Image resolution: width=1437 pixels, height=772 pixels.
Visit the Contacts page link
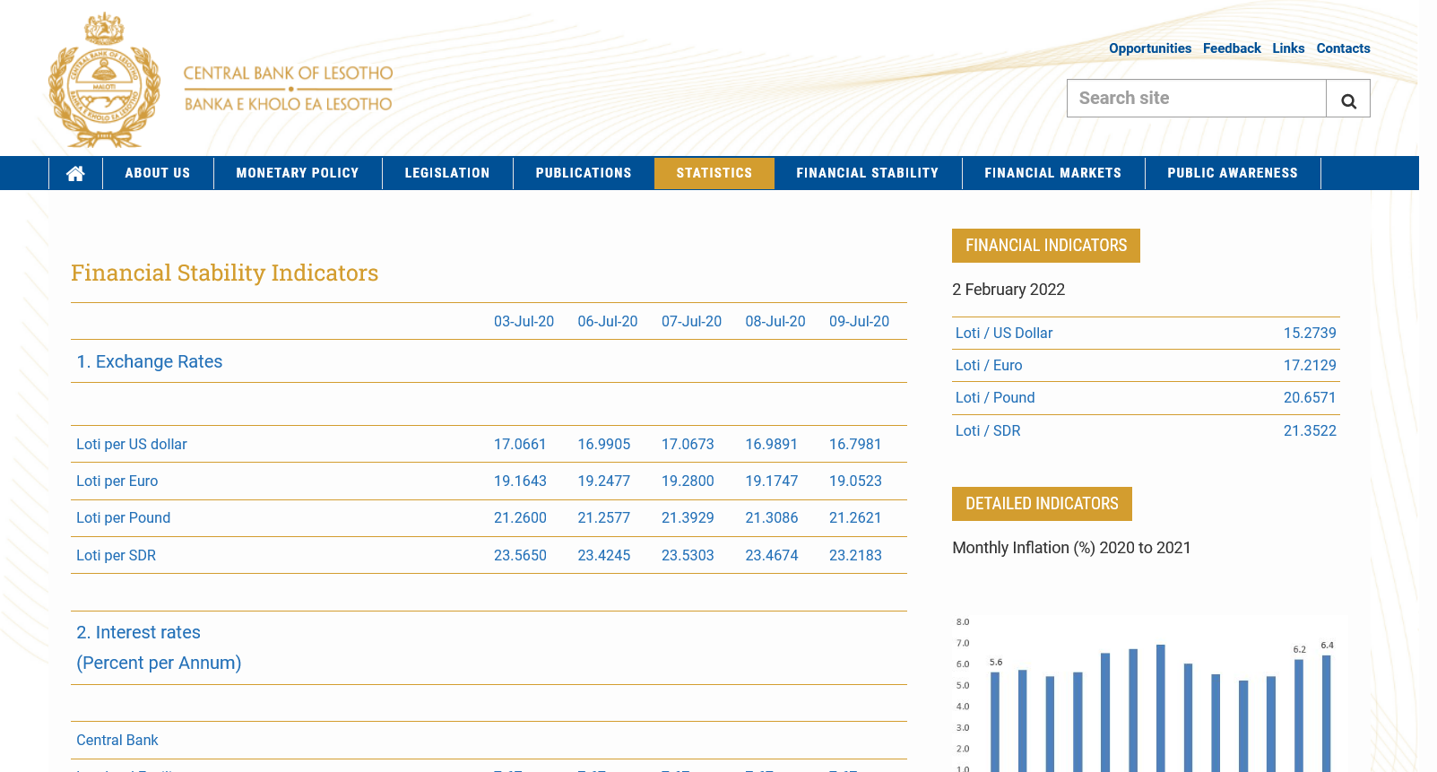coord(1342,48)
